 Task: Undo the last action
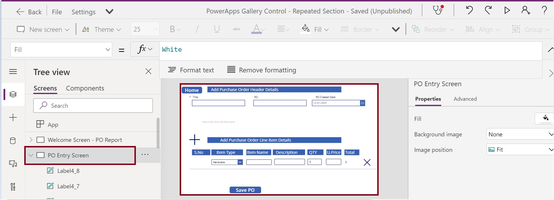[469, 10]
